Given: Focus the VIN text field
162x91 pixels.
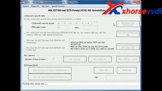Looking at the screenshot, I should click(x=121, y=78).
